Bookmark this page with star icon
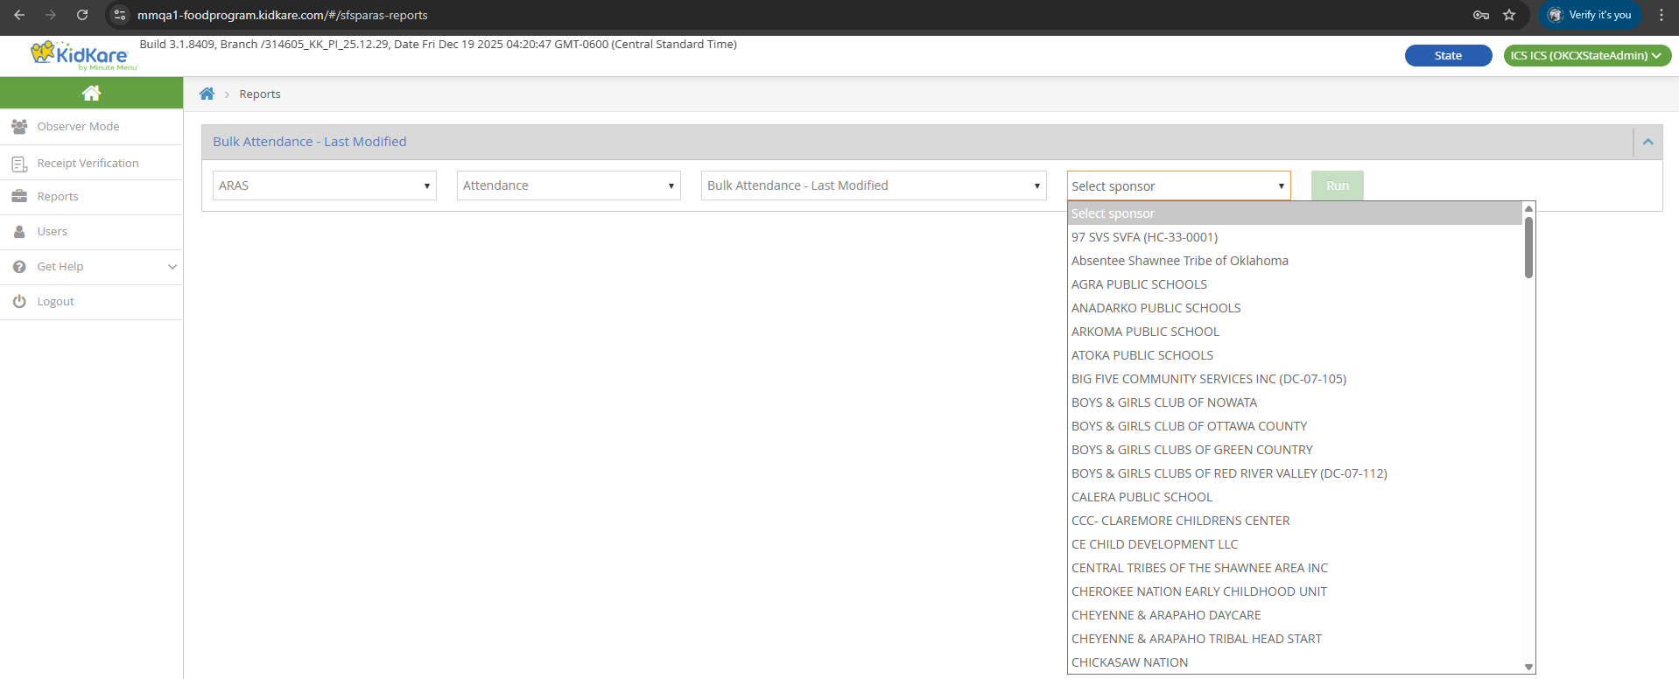The image size is (1679, 679). pyautogui.click(x=1509, y=15)
